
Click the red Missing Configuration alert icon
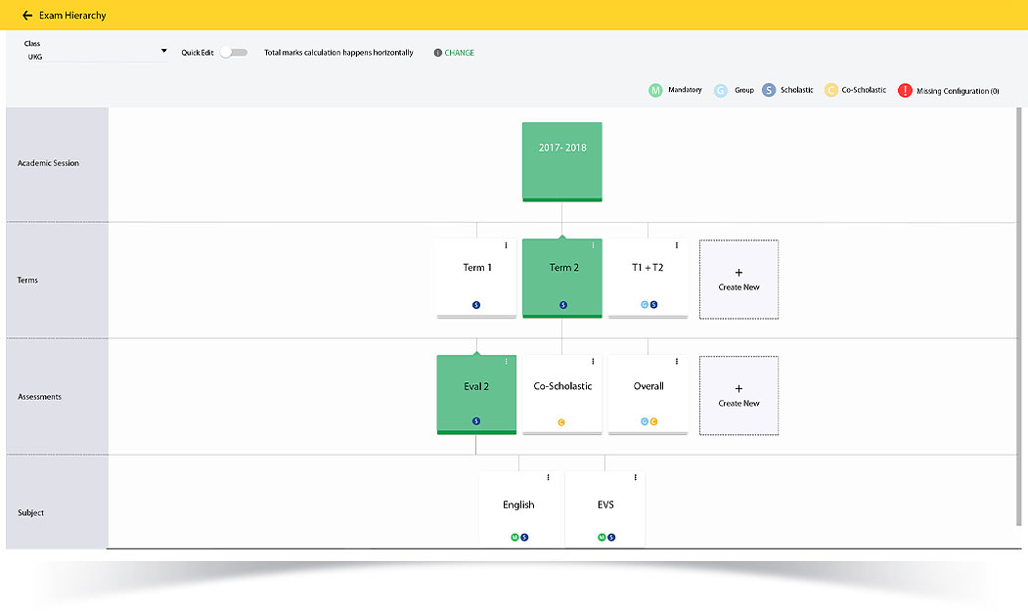click(x=905, y=91)
